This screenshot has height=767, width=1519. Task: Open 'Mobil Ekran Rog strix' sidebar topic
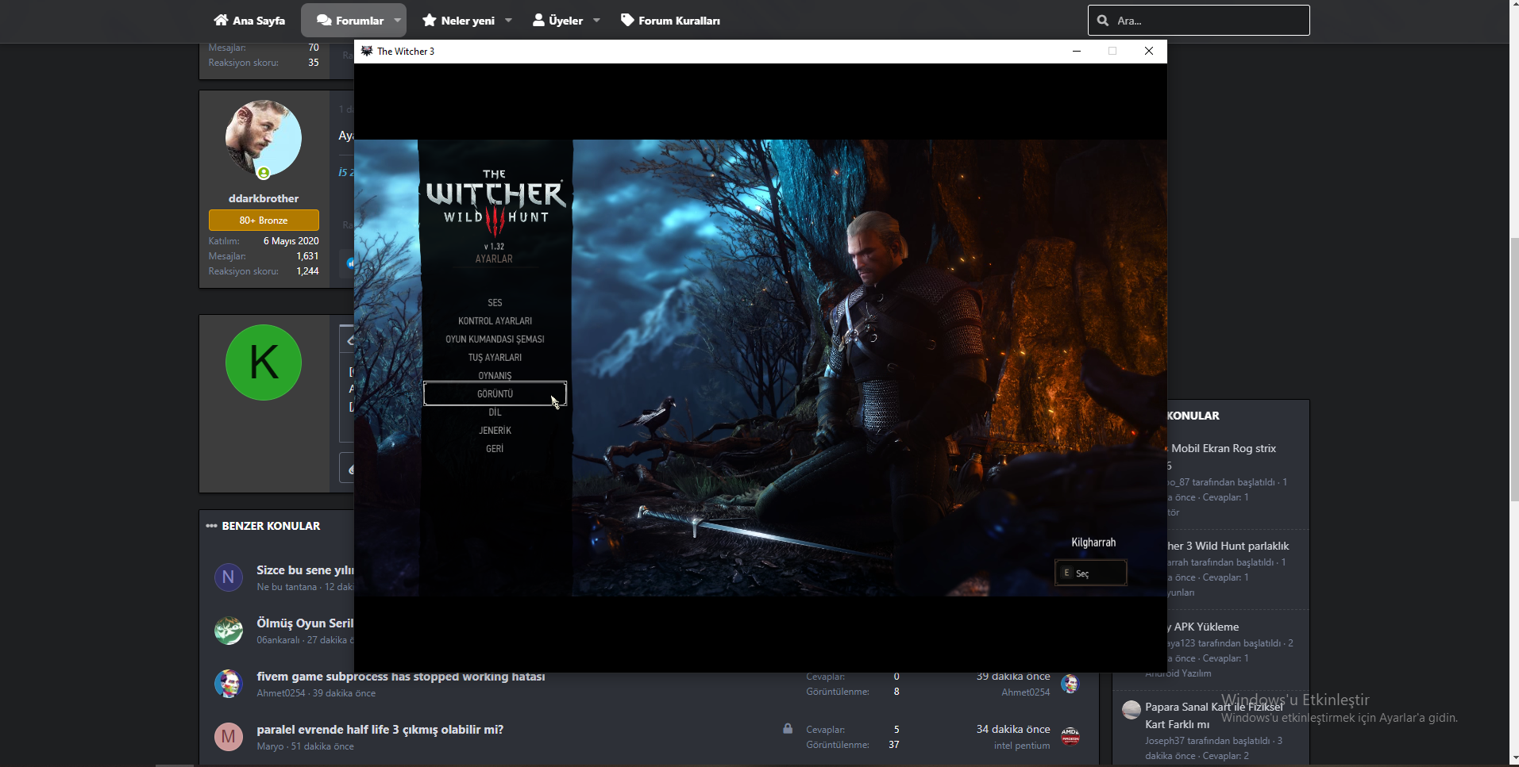pyautogui.click(x=1224, y=449)
